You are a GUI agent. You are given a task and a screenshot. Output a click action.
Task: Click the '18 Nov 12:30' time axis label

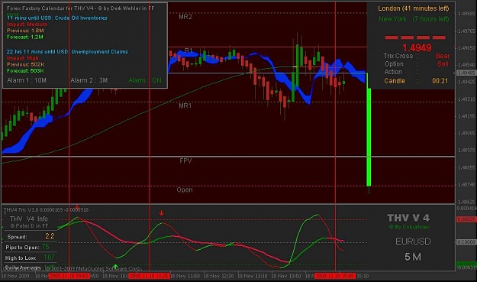tap(218, 276)
